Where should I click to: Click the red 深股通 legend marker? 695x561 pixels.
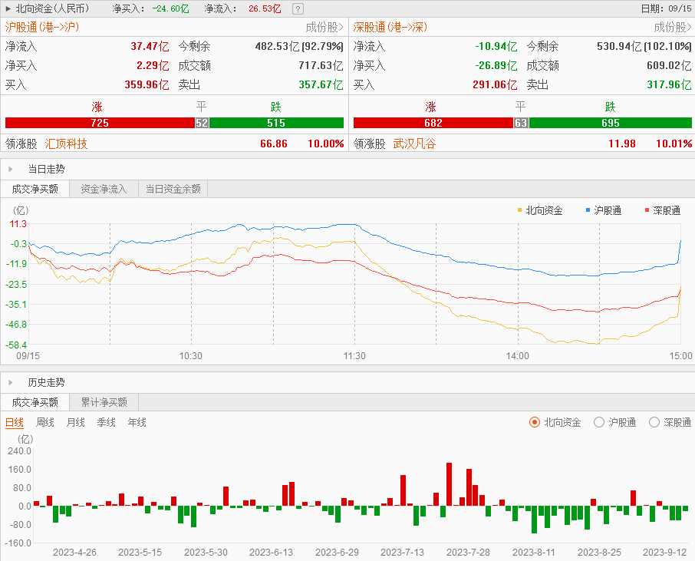pyautogui.click(x=647, y=210)
